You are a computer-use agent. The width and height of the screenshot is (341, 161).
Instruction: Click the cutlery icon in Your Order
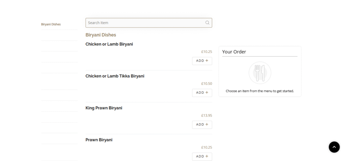(260, 73)
